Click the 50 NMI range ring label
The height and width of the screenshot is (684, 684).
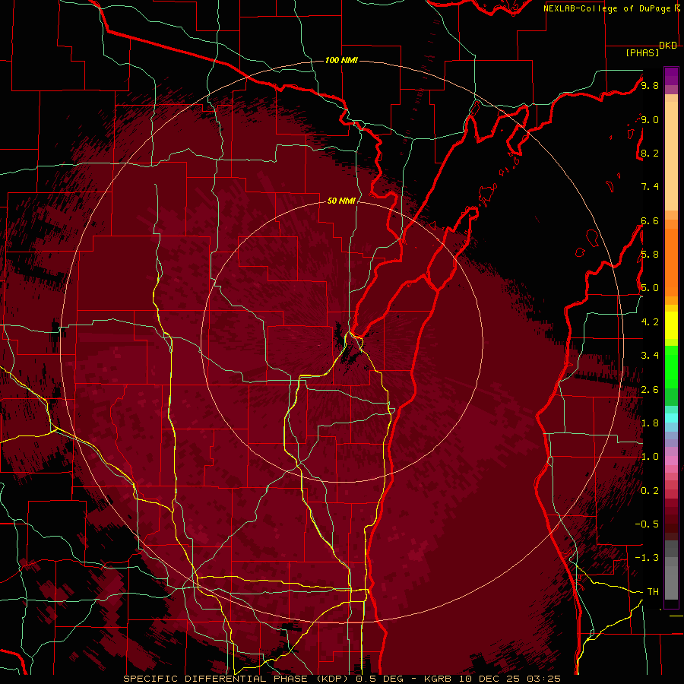[x=341, y=201]
